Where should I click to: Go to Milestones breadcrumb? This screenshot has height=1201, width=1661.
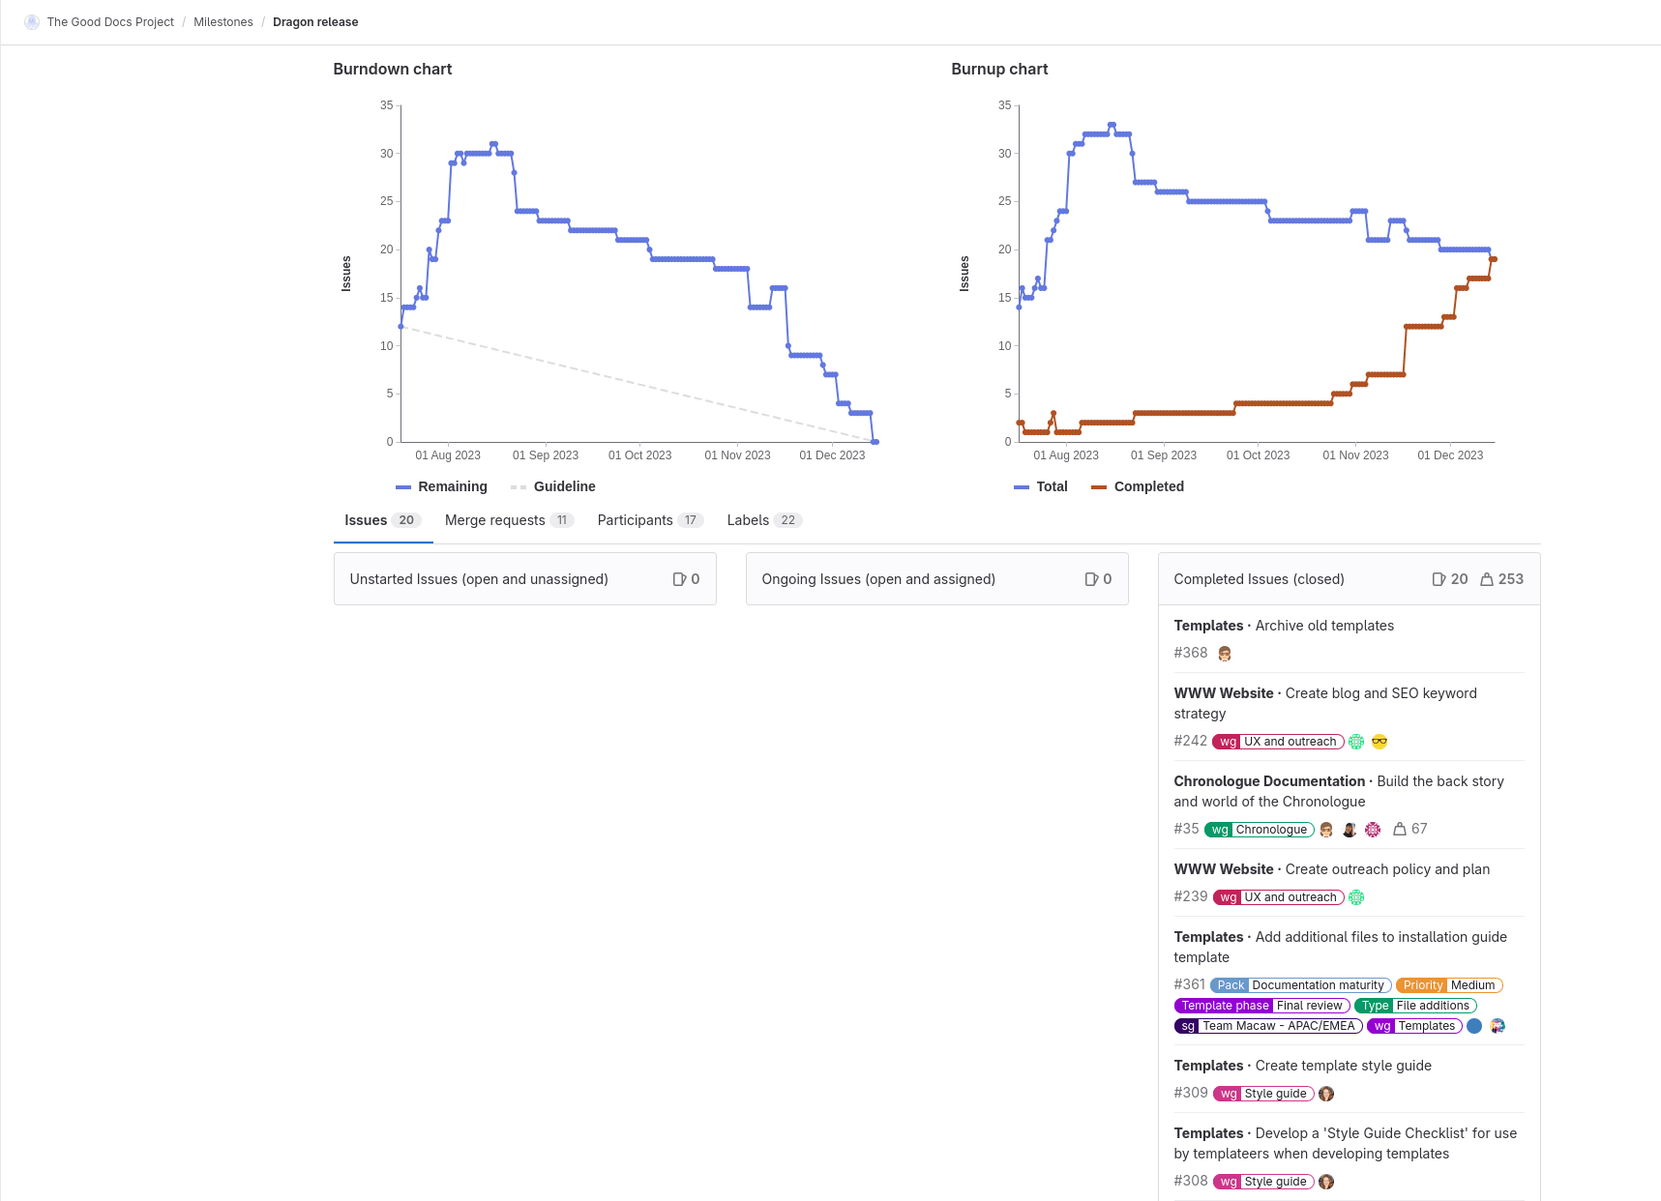[223, 22]
